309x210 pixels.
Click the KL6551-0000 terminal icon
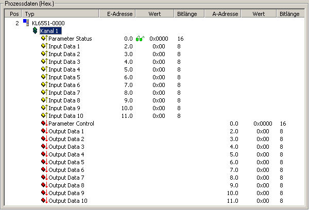click(x=26, y=23)
